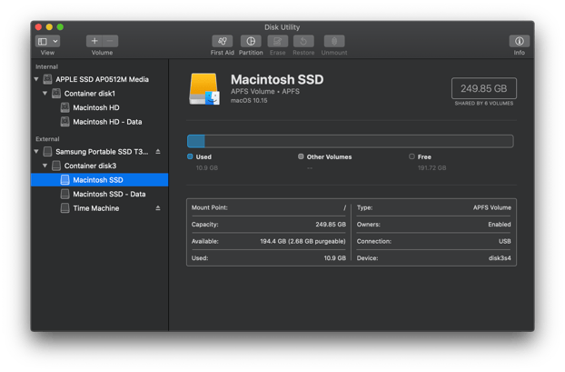Click the 'macOS 10.15' label
The height and width of the screenshot is (372, 565).
click(x=249, y=100)
